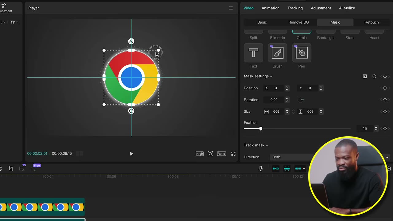393x221 pixels.
Task: Toggle the size proportion lock
Action: 293,112
